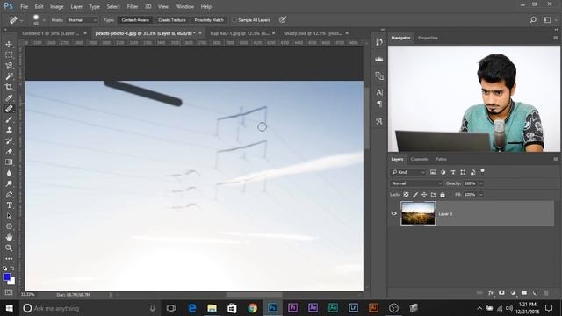Toggle tablet pressure for size icon

[x=283, y=19]
